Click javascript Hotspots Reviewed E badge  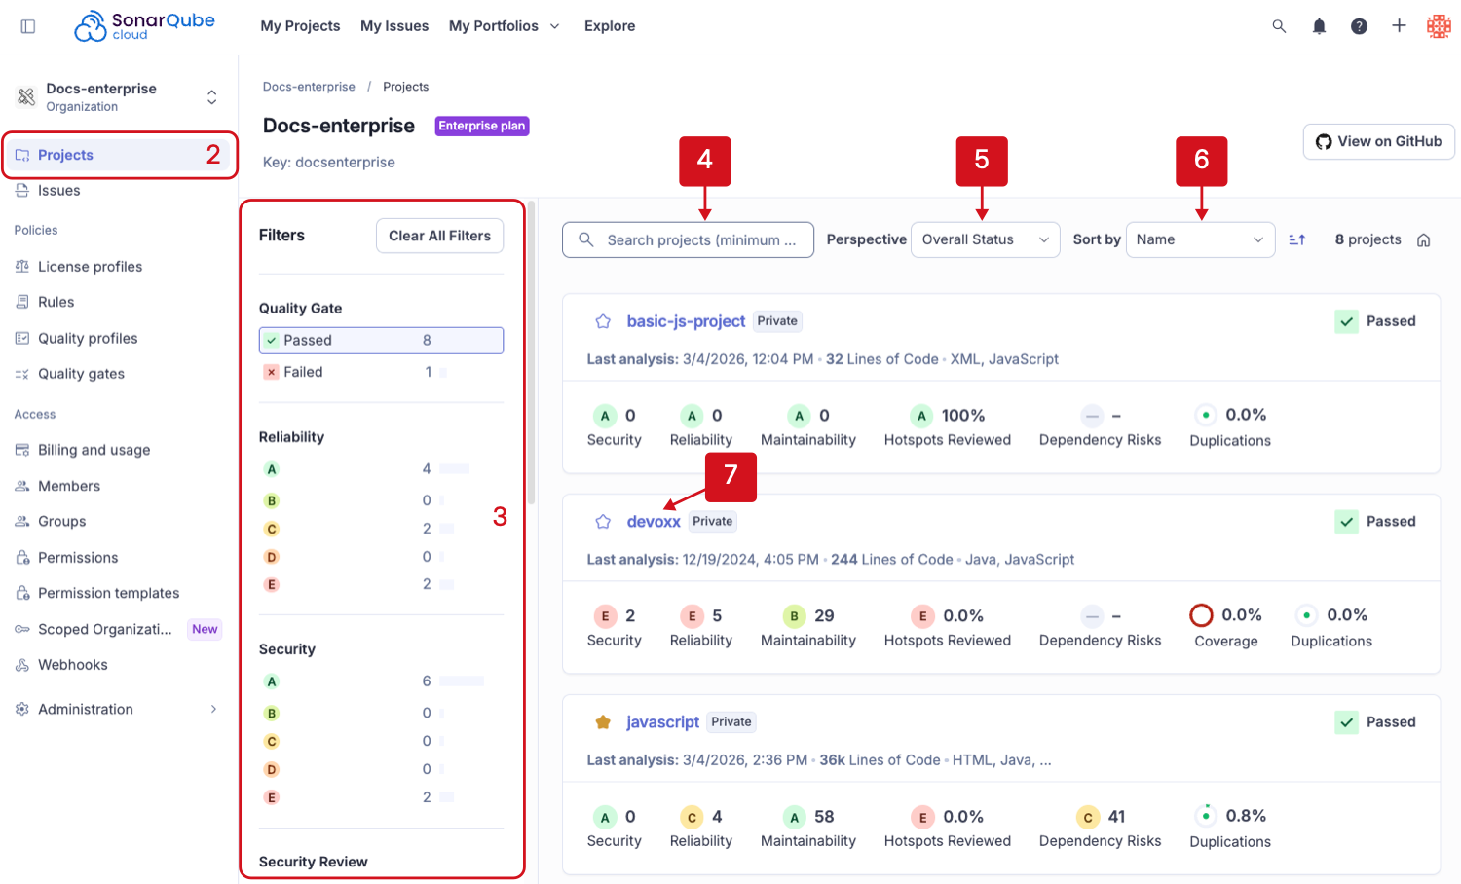(x=921, y=817)
